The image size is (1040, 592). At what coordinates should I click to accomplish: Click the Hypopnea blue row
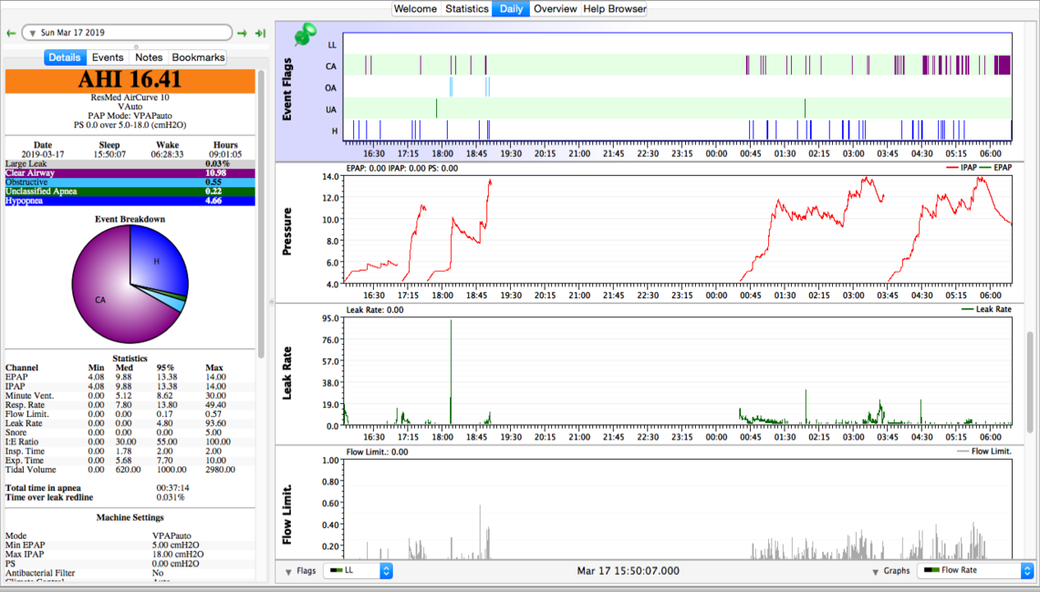point(130,201)
